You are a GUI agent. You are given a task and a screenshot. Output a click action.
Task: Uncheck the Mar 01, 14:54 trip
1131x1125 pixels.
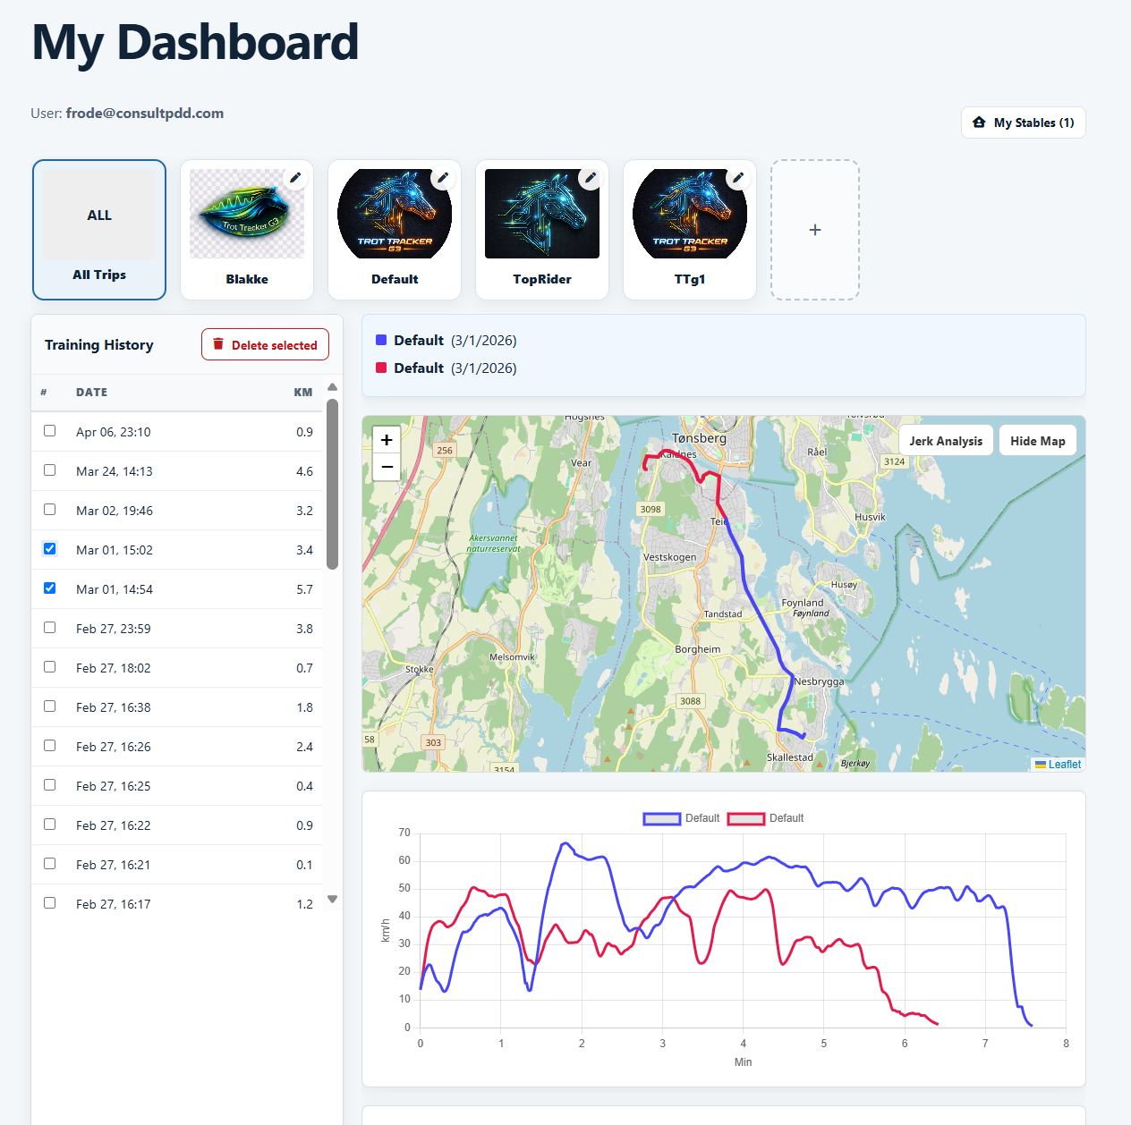50,588
